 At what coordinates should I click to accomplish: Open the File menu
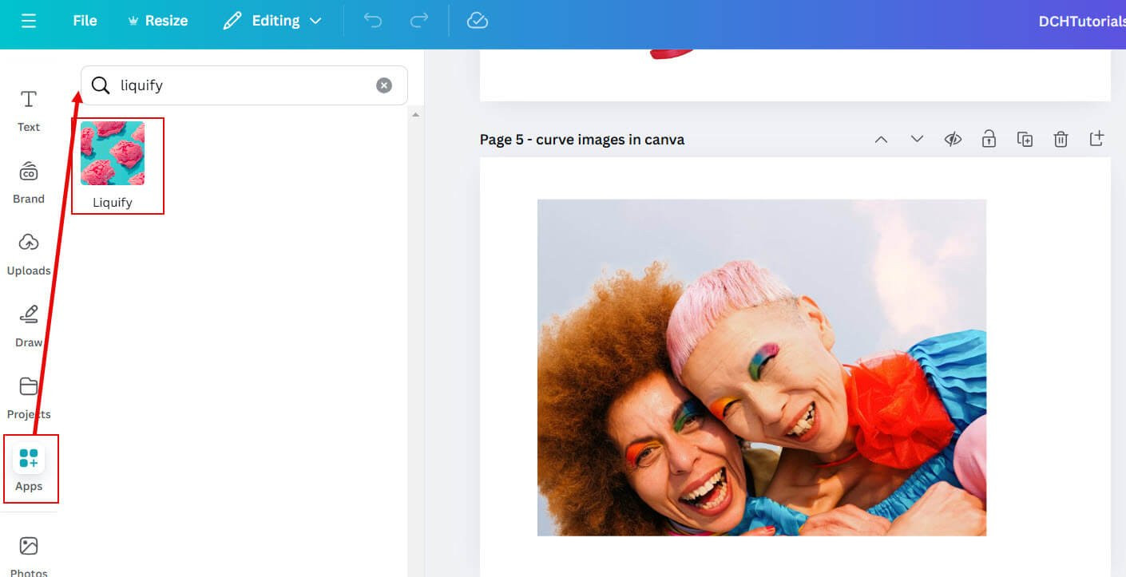(x=85, y=21)
